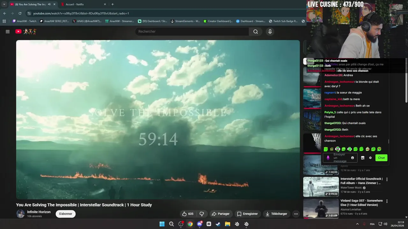Open WaterTower Music channel name
Screen dimensions: 408x229
(x=351, y=188)
